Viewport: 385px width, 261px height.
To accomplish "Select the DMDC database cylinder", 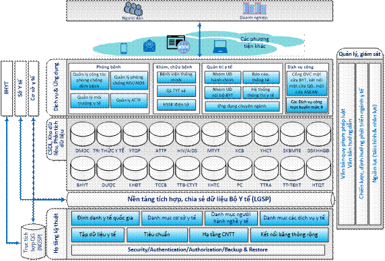I will coord(83,135).
